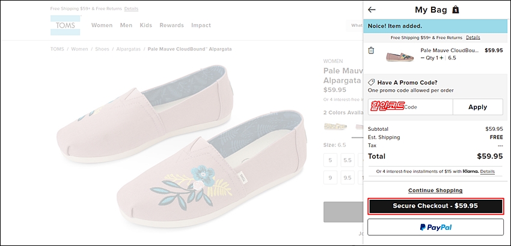Open the Rewards menu

[172, 25]
